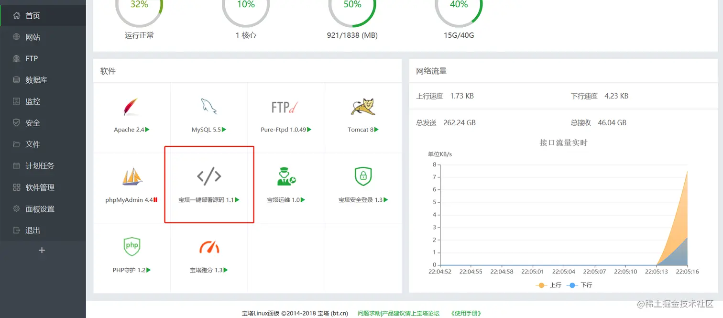Select 计划任务 scheduled tasks
Image resolution: width=723 pixels, height=318 pixels.
[x=43, y=166]
